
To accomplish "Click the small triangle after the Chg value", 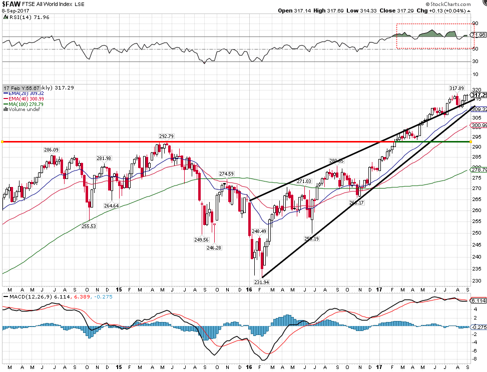I will tap(468, 11).
